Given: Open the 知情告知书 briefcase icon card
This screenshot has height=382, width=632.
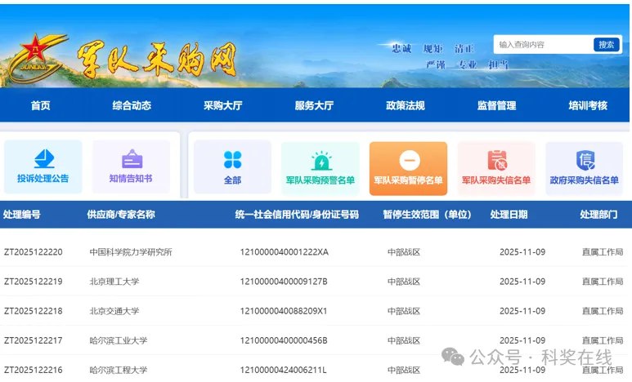Looking at the screenshot, I should [131, 167].
